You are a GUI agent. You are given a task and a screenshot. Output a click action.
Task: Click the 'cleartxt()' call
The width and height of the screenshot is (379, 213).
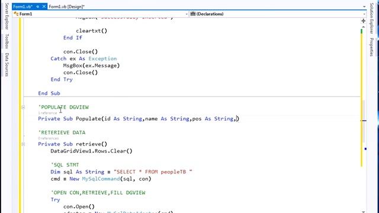91,31
